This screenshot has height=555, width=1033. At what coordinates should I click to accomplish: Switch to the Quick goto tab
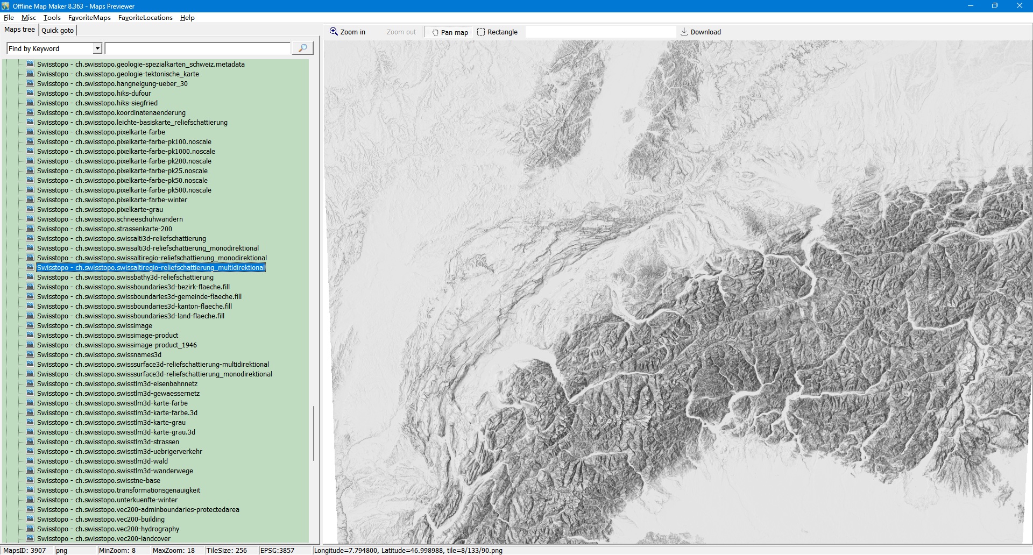point(58,30)
